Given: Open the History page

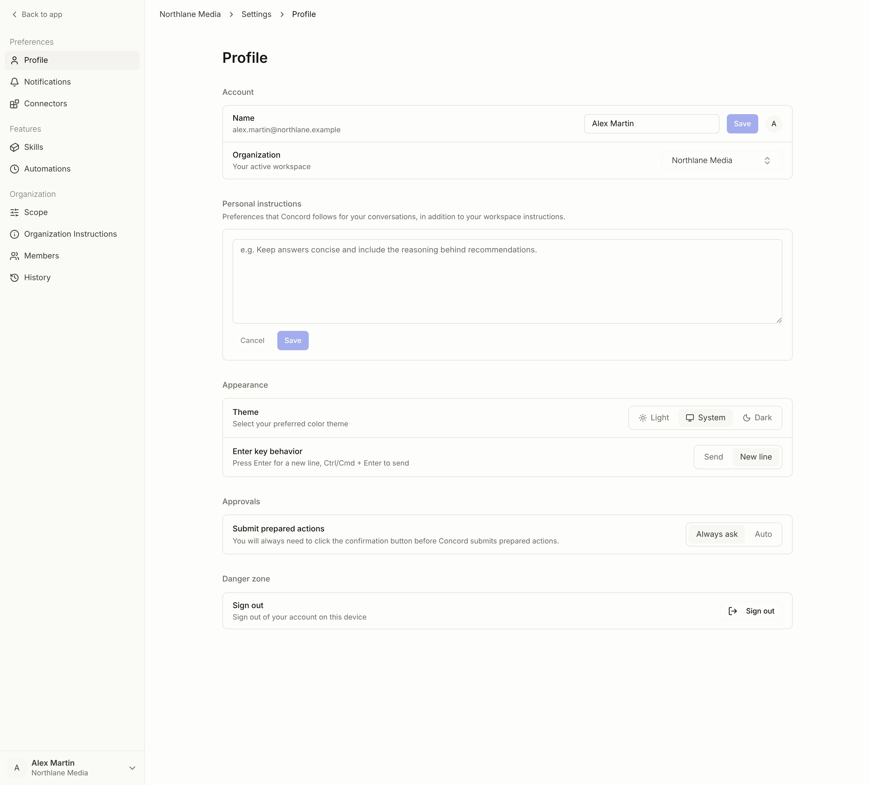Looking at the screenshot, I should 72,278.
